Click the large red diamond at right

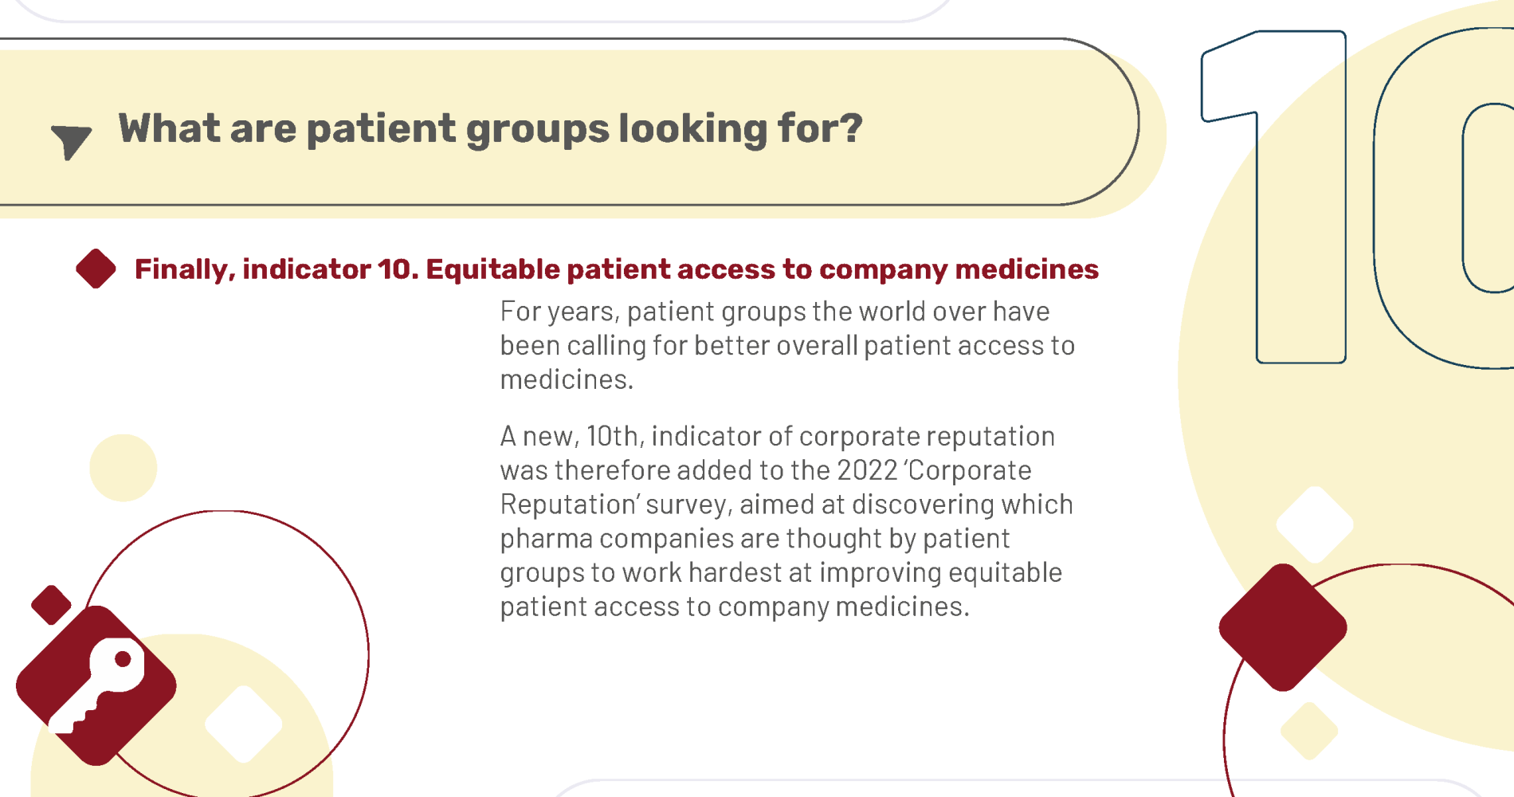coord(1283,627)
